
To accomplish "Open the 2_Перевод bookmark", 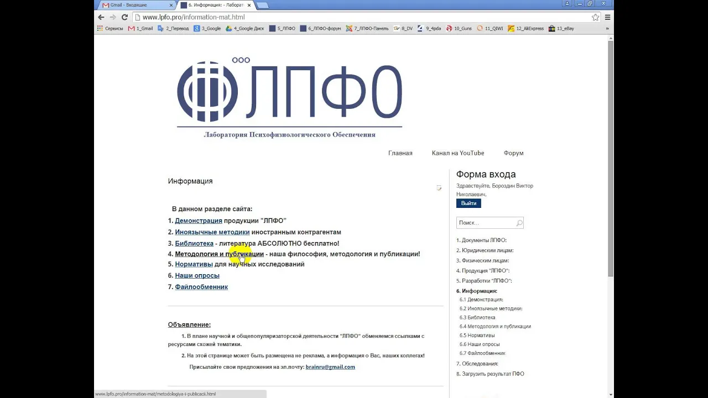I will click(x=173, y=28).
